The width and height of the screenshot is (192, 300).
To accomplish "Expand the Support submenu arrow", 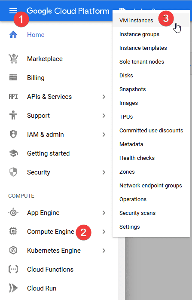I will [104, 116].
